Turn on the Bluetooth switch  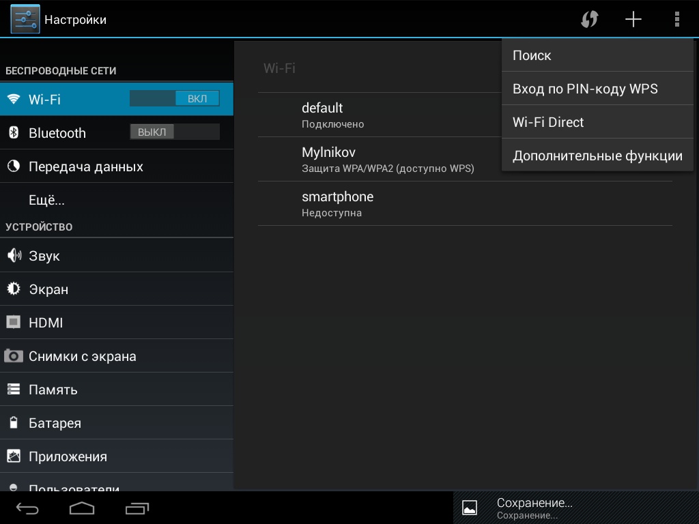(x=175, y=132)
